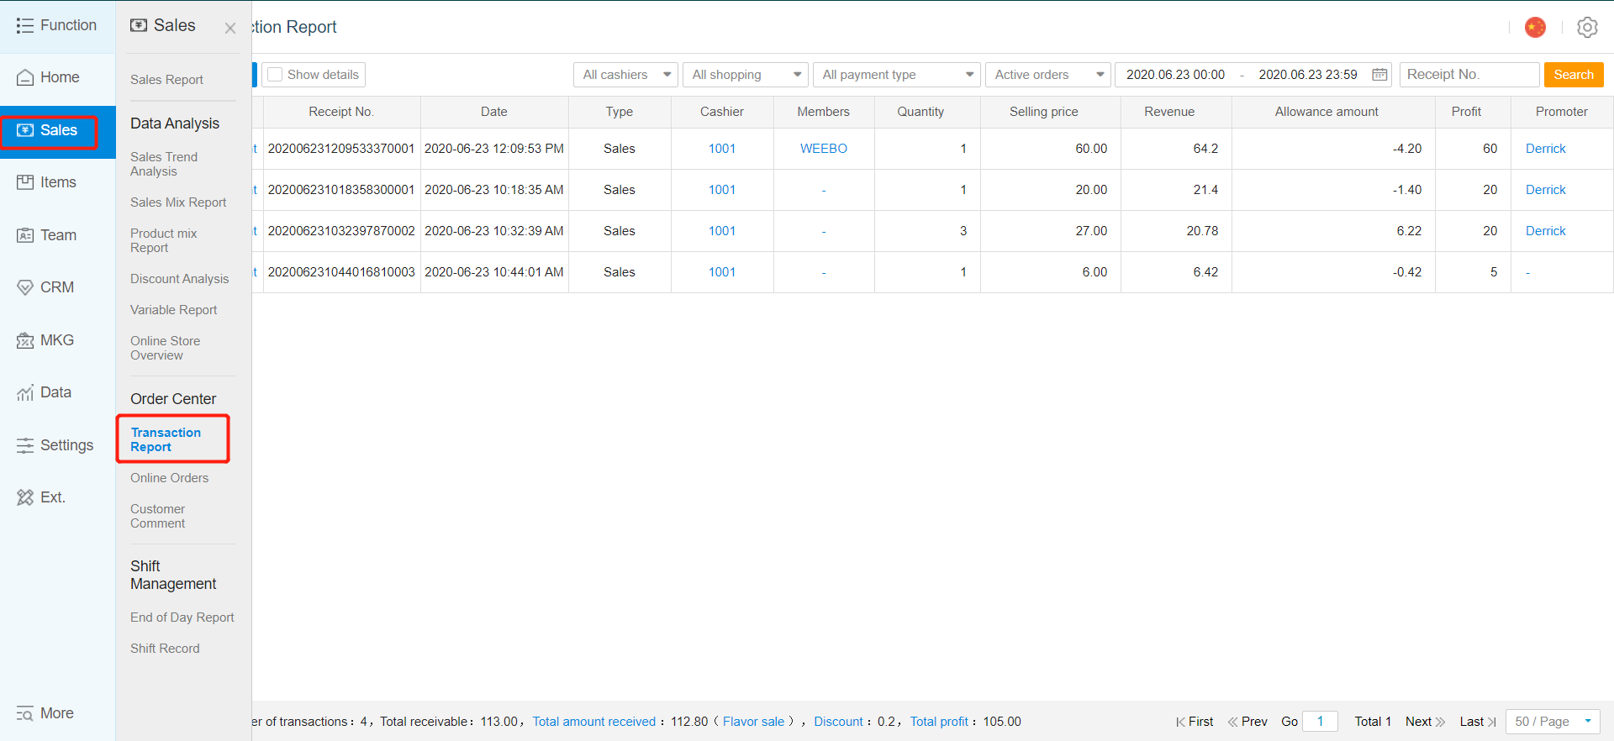
Task: Open End of Day Report
Action: coord(182,617)
